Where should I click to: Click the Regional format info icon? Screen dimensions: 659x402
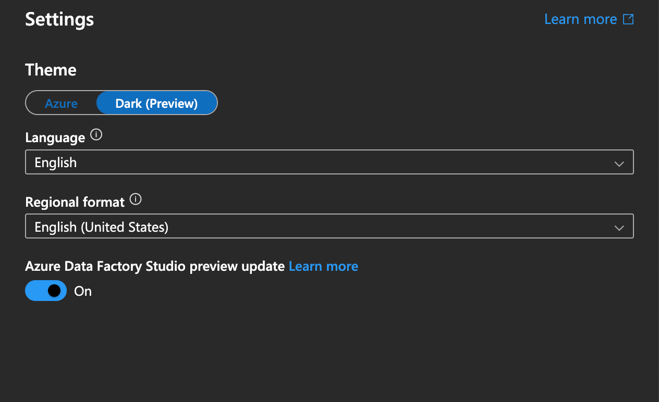click(136, 199)
